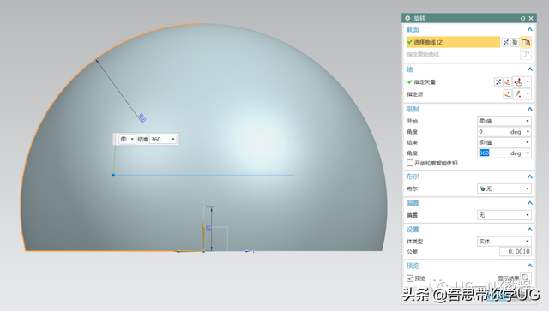Open the point type dropdown arrow
The image size is (549, 311).
[x=528, y=93]
